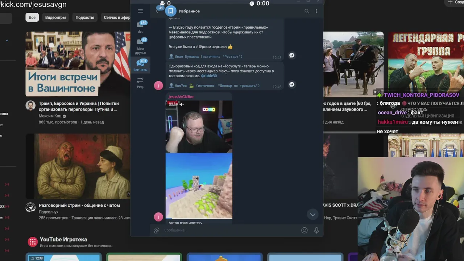The width and height of the screenshot is (464, 261).
Task: Open the Избранное saved messages bookmark icon
Action: point(171,11)
